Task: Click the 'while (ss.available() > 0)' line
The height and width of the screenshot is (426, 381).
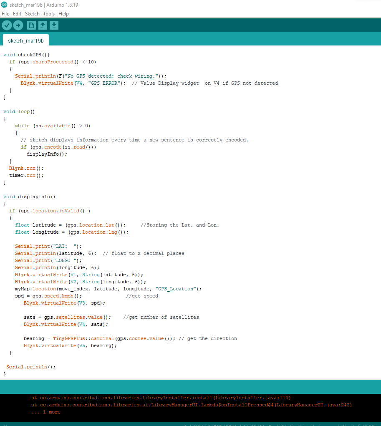Action: pyautogui.click(x=53, y=126)
